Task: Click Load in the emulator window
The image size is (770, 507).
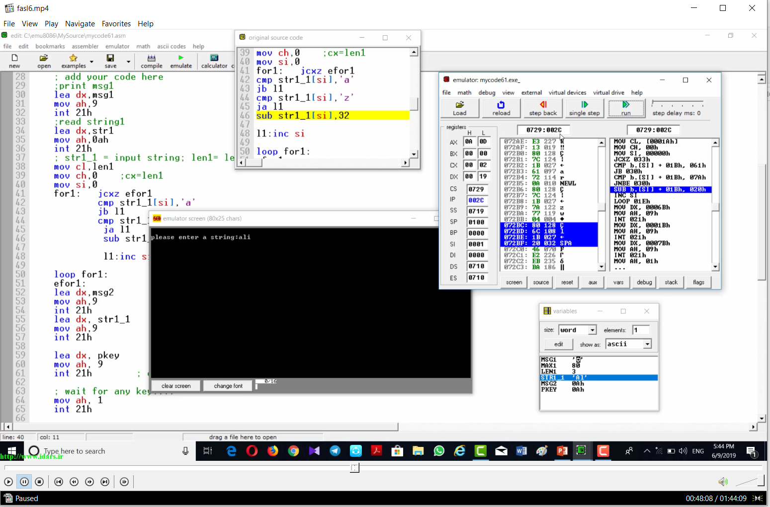Action: tap(460, 108)
